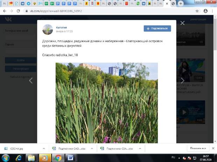Click the VK logo in header
The image size is (217, 162).
[8, 20]
